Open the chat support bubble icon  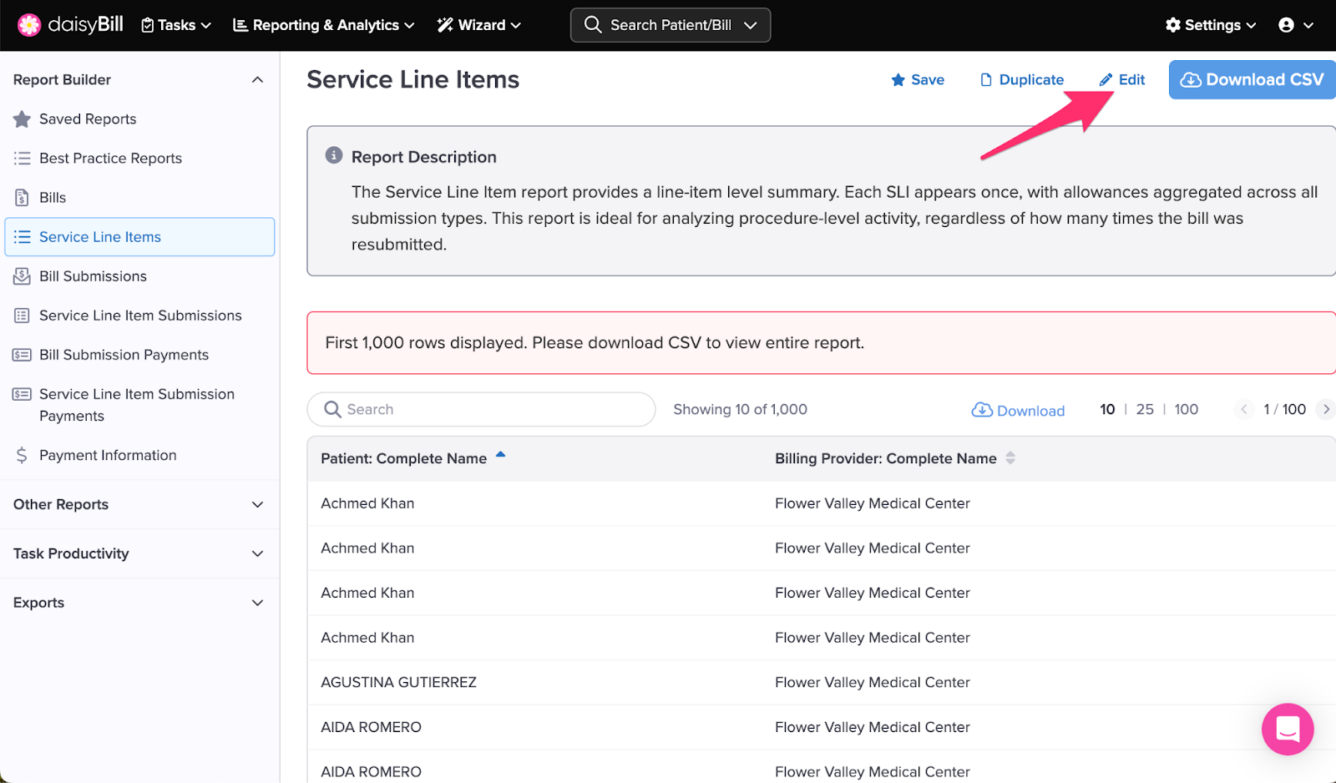1287,729
